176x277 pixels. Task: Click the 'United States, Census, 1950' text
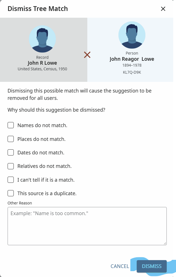pyautogui.click(x=42, y=69)
